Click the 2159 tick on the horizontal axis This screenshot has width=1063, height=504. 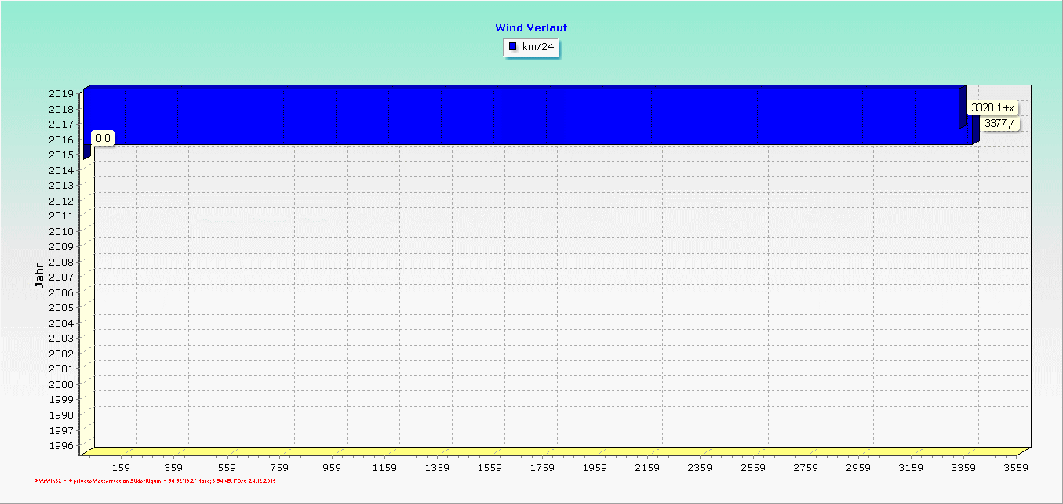click(646, 467)
